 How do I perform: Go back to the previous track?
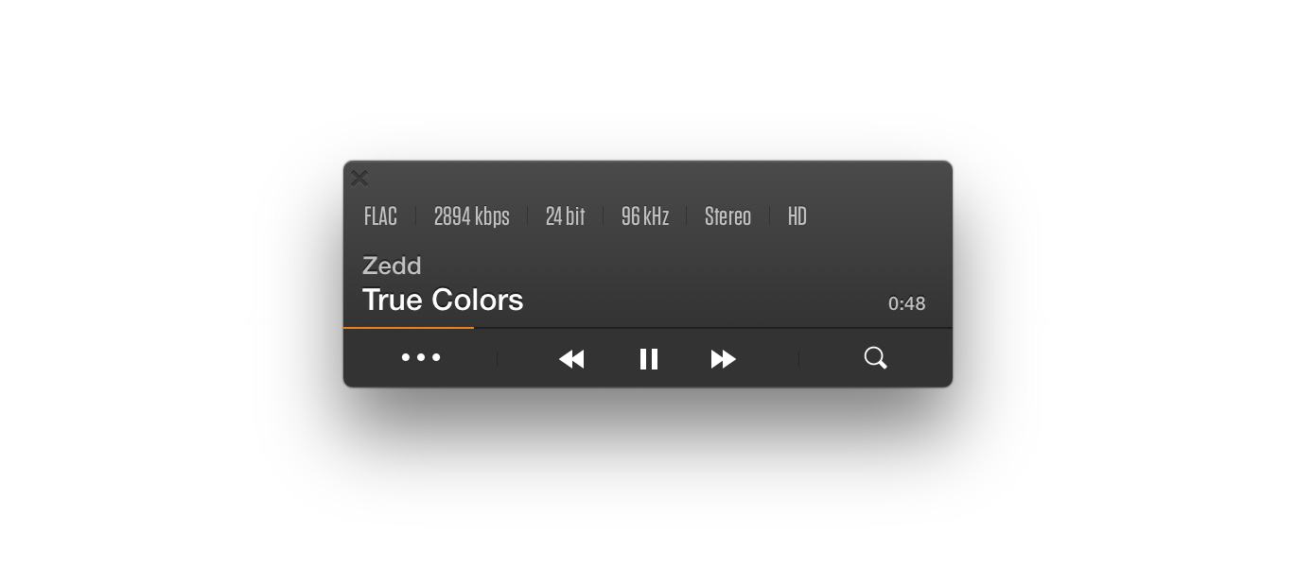pyautogui.click(x=571, y=359)
